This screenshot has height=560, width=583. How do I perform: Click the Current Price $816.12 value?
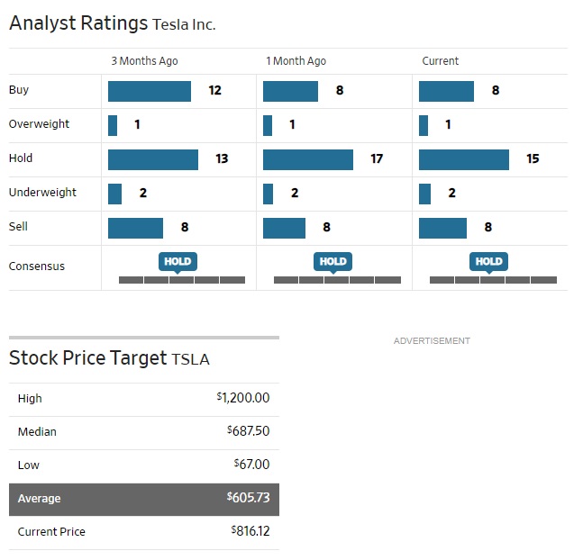coord(250,531)
